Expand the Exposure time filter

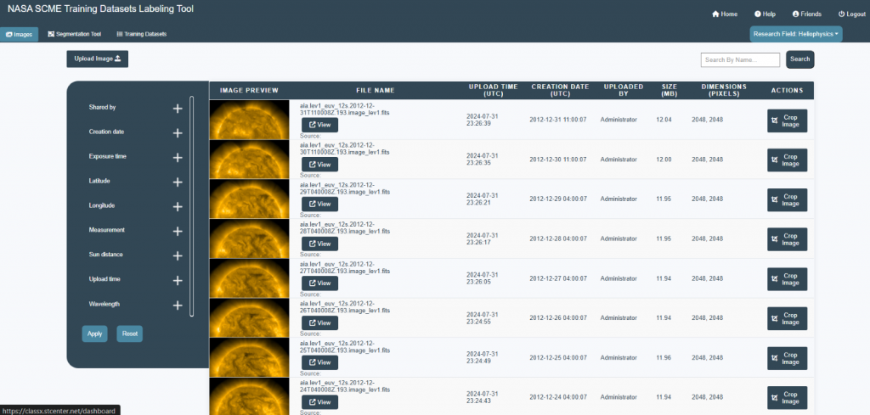178,157
